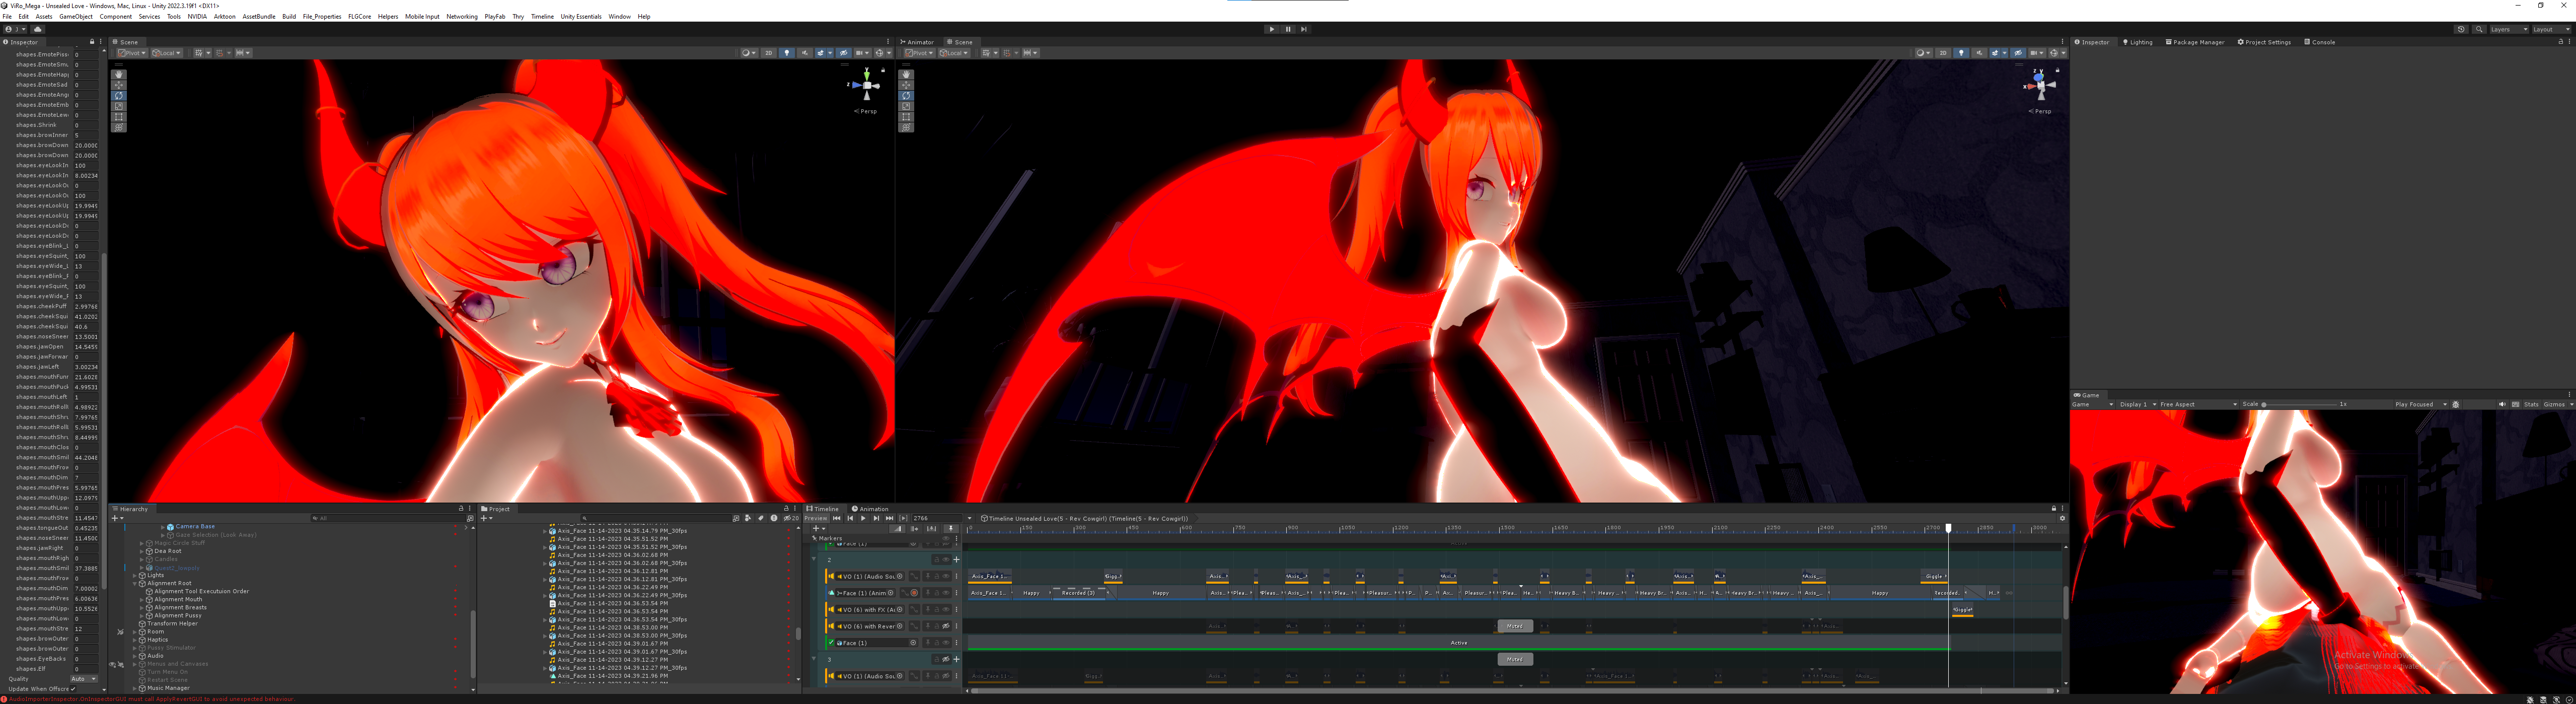Play the Timeline preview
This screenshot has width=2576, height=704.
coord(863,518)
